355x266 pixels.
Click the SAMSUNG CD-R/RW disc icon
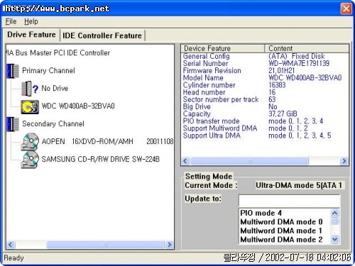[30, 160]
